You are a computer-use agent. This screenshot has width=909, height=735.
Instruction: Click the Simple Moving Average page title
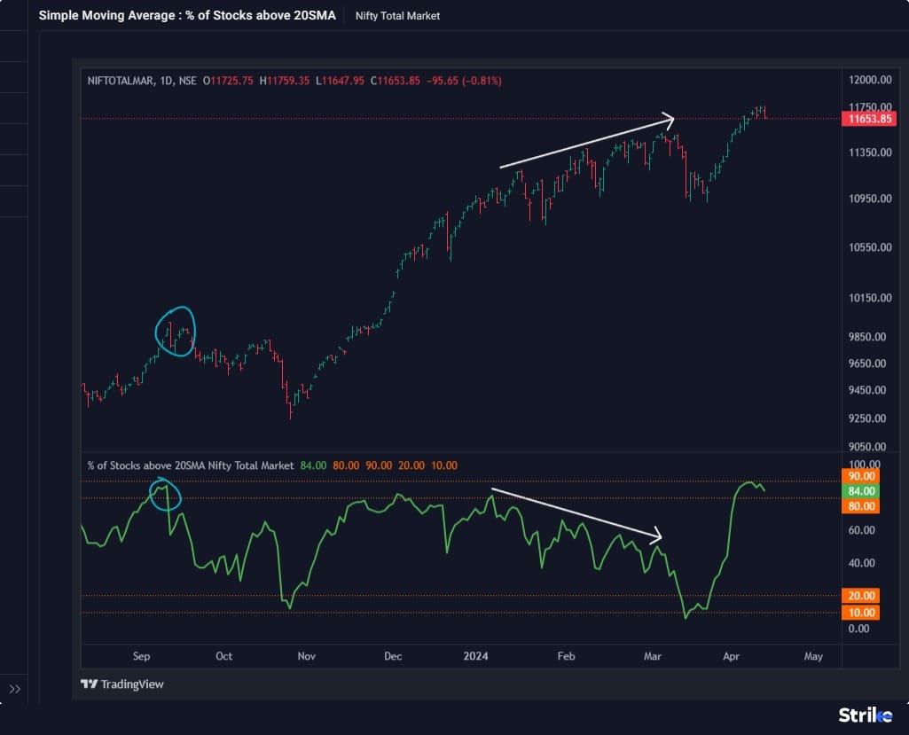tap(187, 16)
